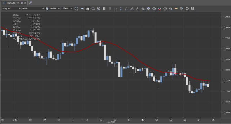The height and width of the screenshot is (124, 231).
Task: Open the layers stack icon
Action: click(x=148, y=9)
